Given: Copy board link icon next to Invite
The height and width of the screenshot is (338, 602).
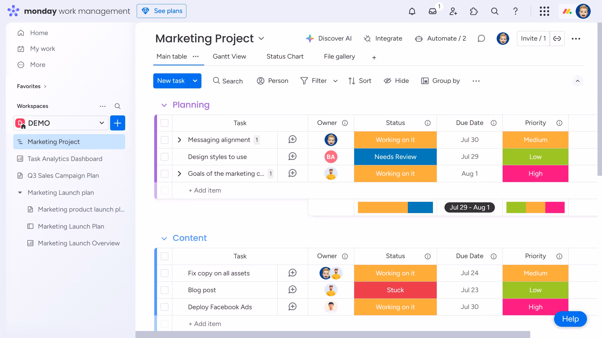Looking at the screenshot, I should pyautogui.click(x=557, y=39).
